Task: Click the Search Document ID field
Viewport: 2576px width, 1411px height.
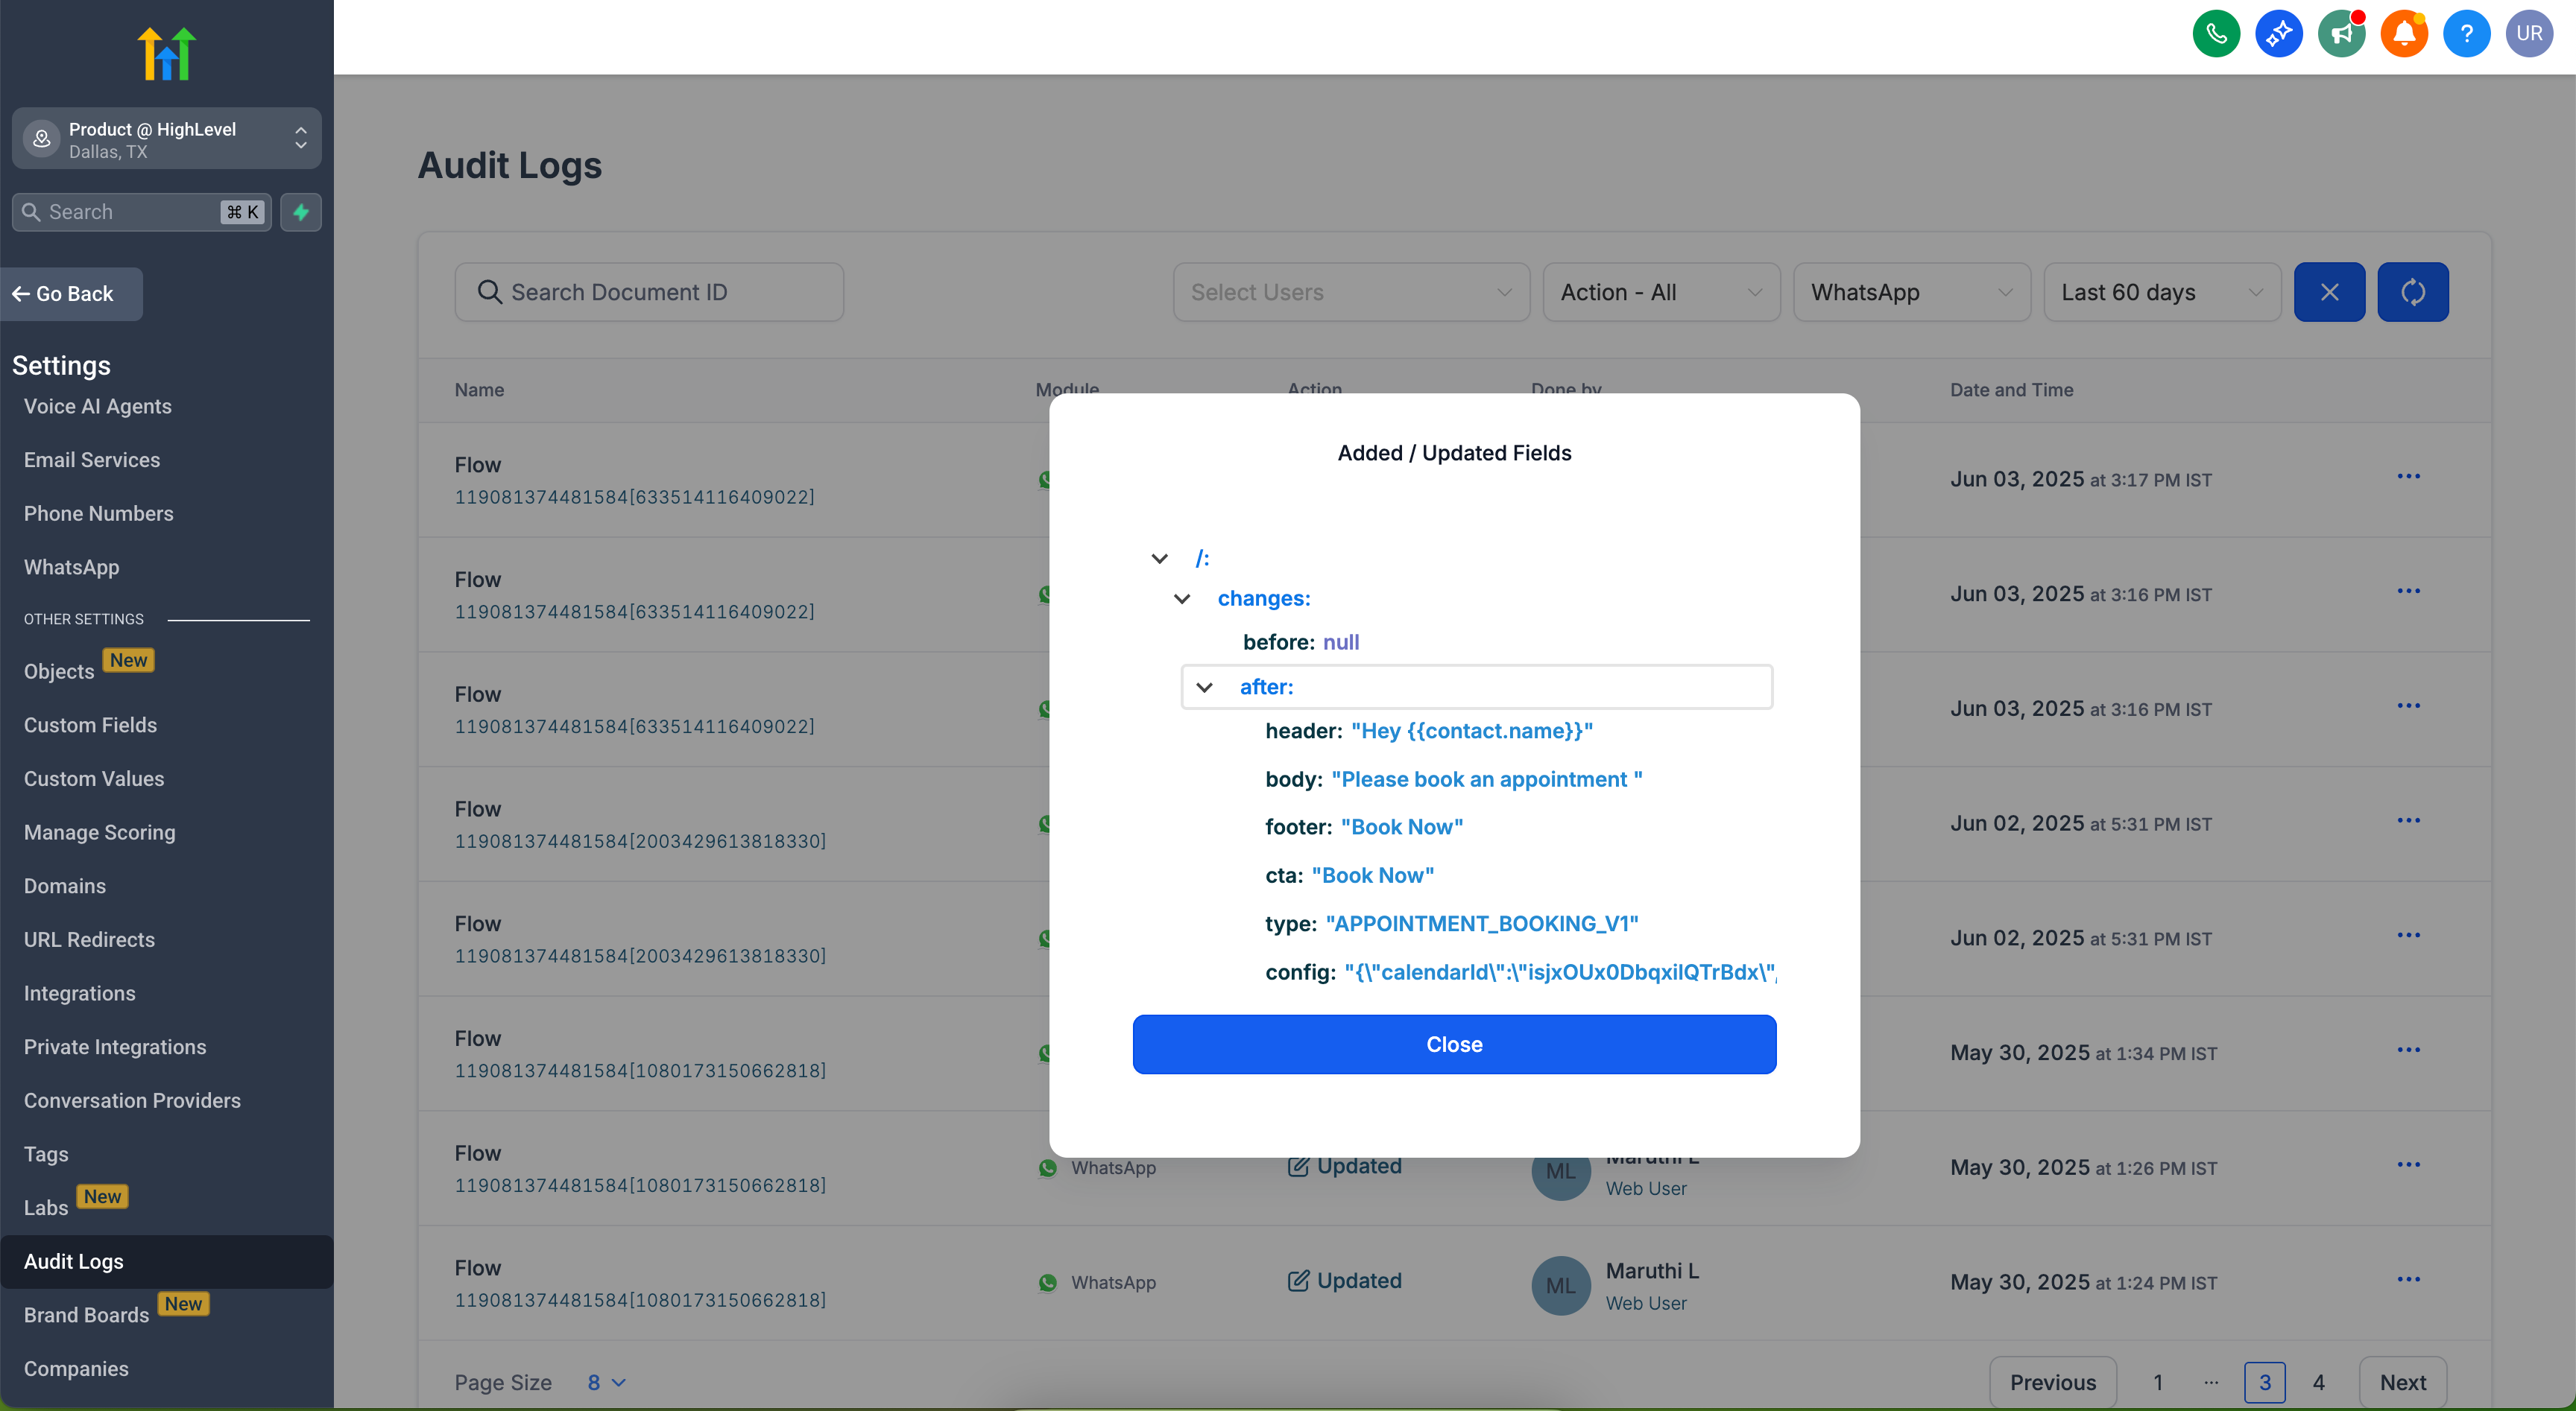Action: pyautogui.click(x=649, y=292)
